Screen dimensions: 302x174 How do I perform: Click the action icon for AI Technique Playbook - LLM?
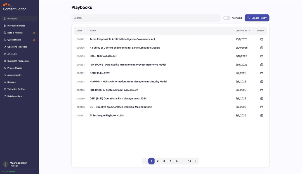coord(261,116)
